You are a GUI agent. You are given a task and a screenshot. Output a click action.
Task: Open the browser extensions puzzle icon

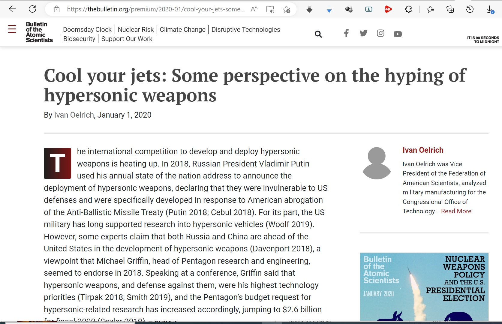tap(408, 9)
